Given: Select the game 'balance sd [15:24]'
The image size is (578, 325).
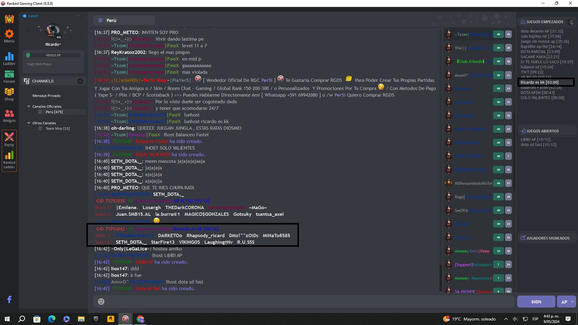Looking at the screenshot, I should click(537, 67).
